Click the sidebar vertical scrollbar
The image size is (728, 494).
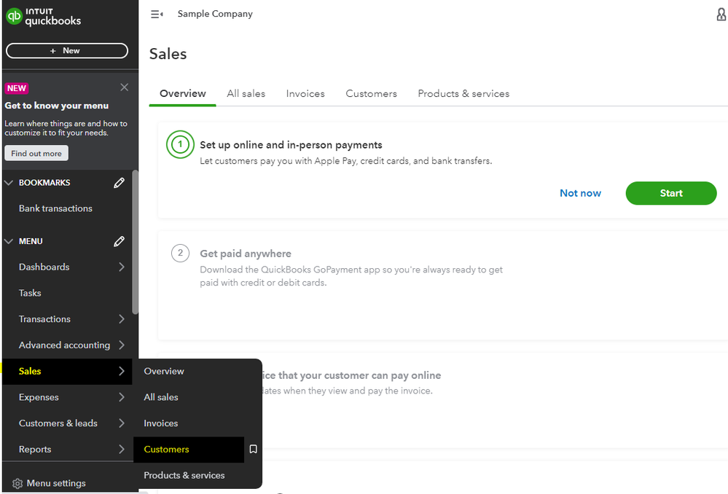point(135,242)
